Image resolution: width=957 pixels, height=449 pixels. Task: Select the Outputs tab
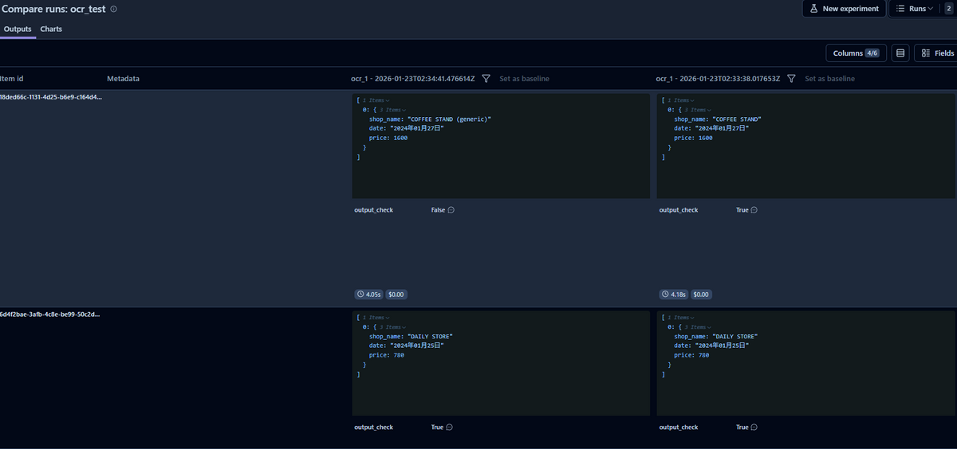pos(18,29)
